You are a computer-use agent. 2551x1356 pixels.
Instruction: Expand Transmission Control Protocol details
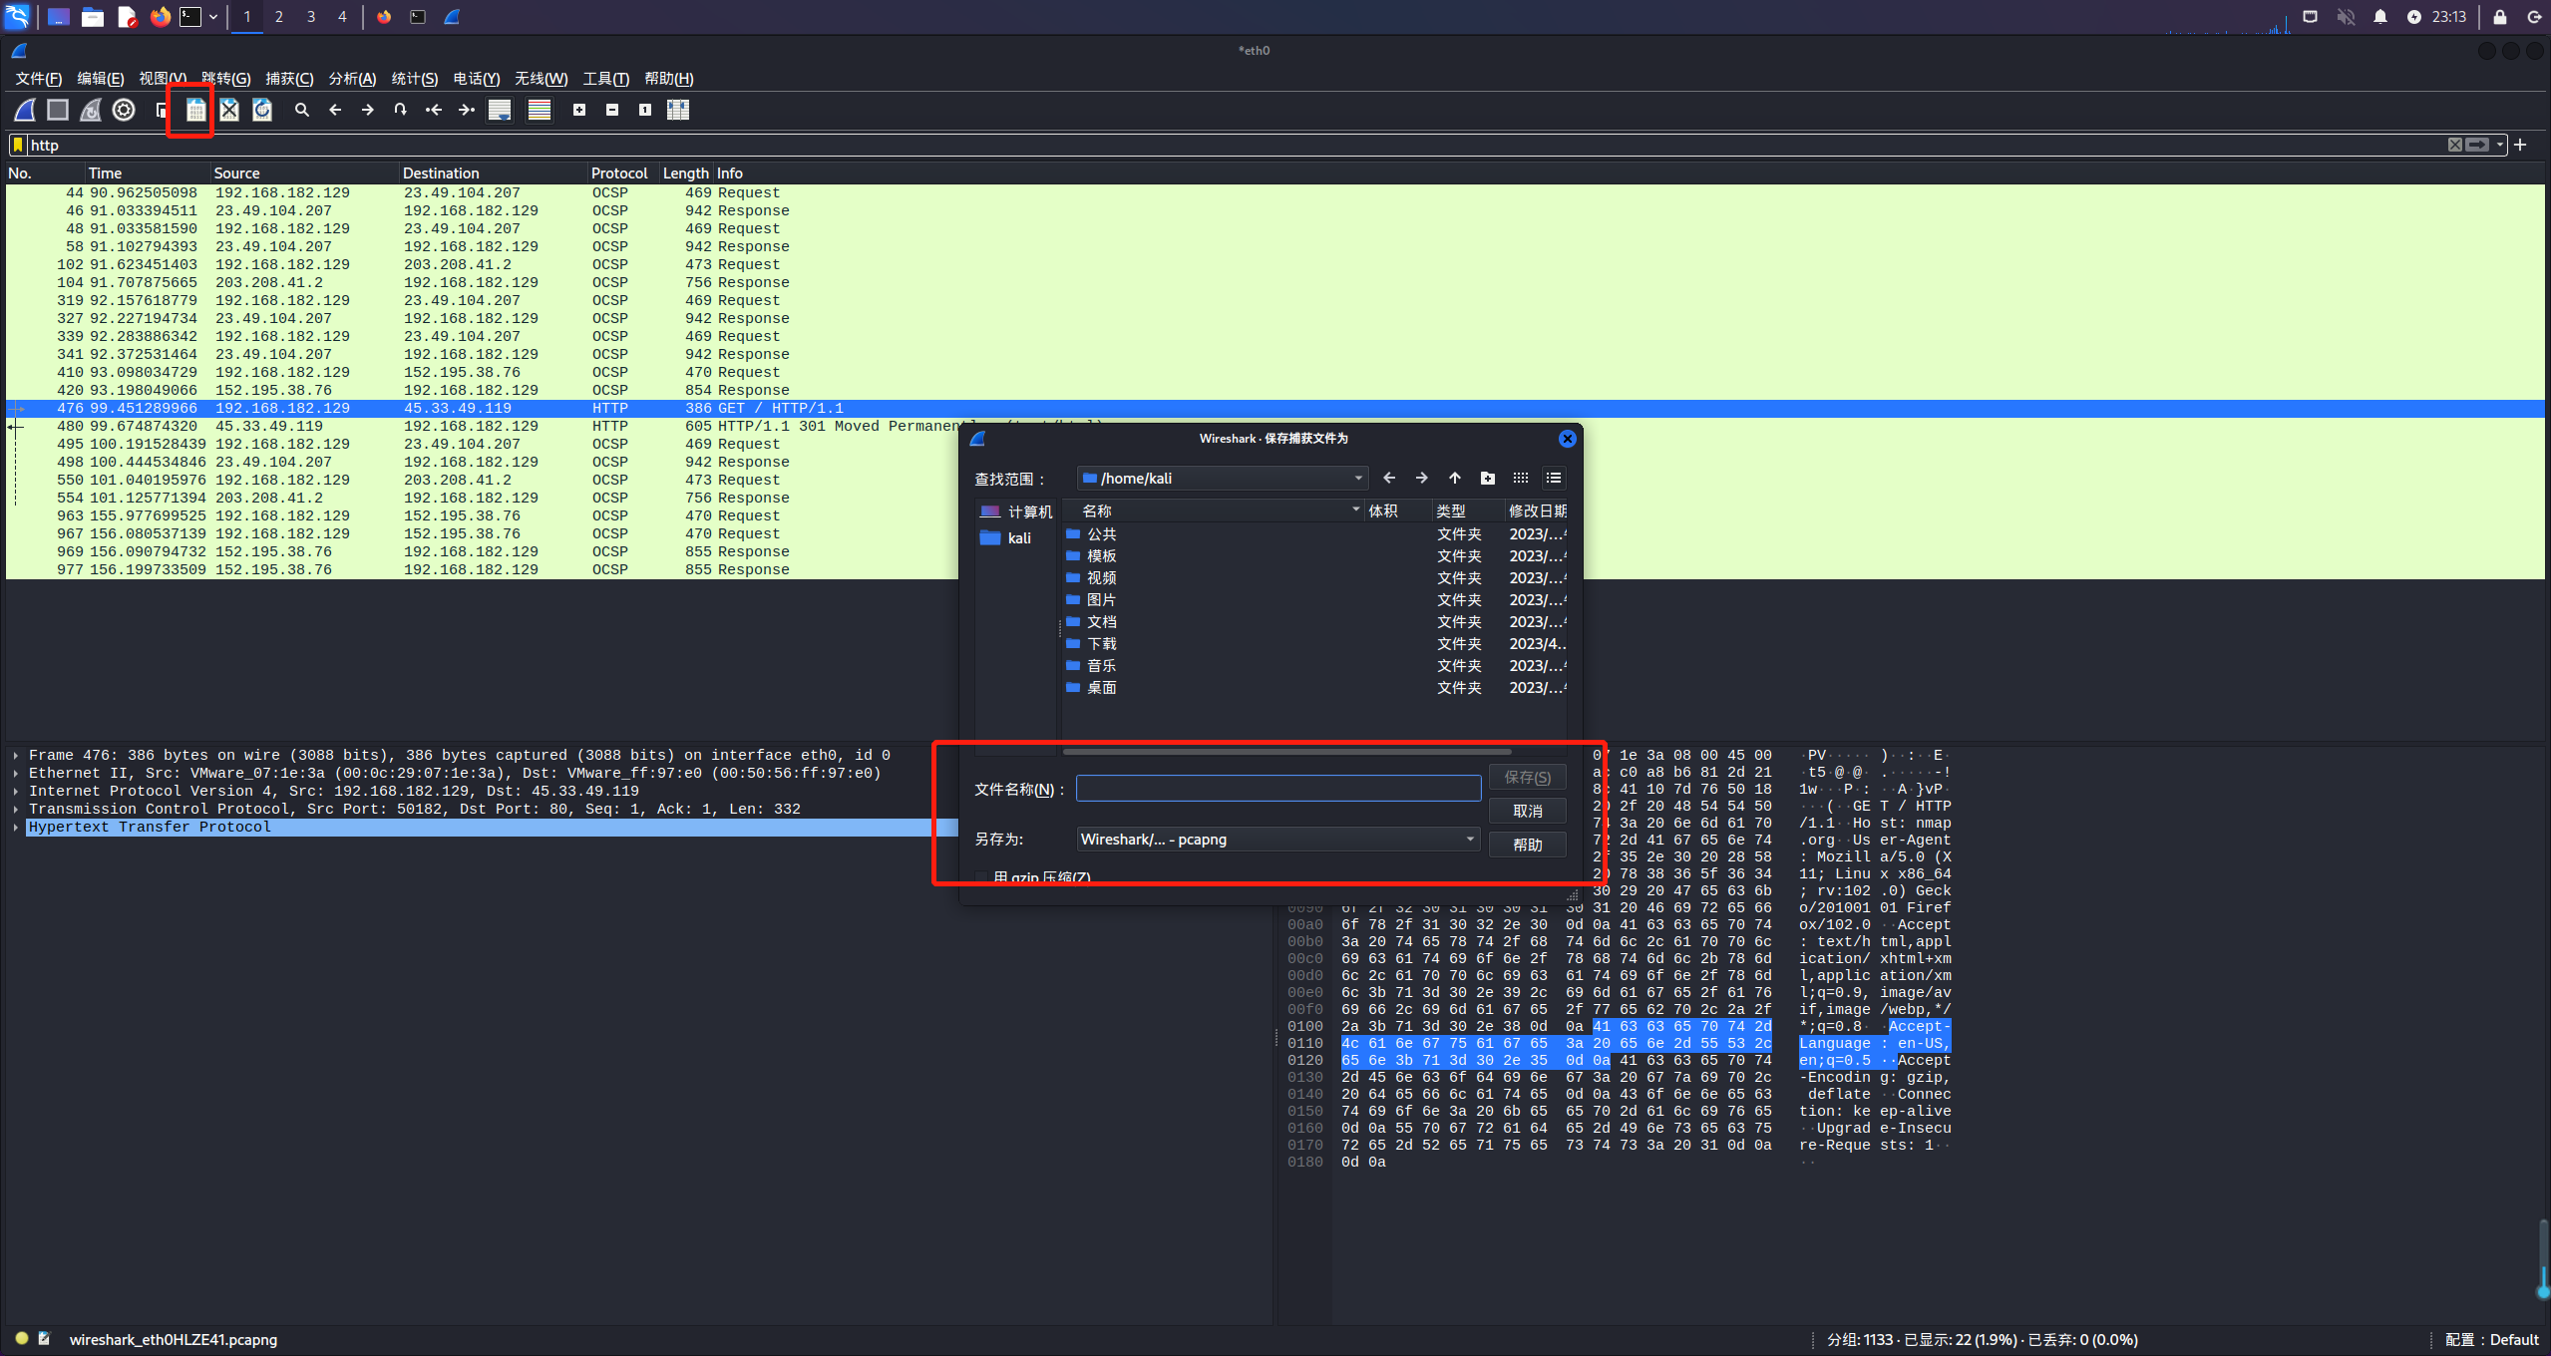(16, 810)
